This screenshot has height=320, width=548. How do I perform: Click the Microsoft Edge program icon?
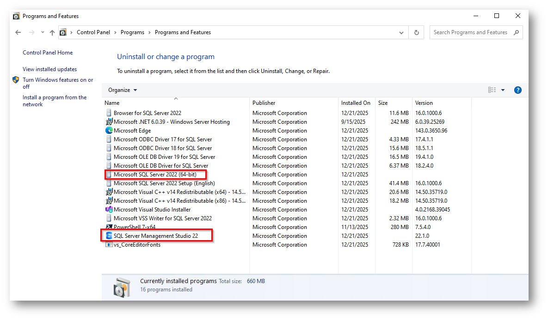pyautogui.click(x=109, y=131)
